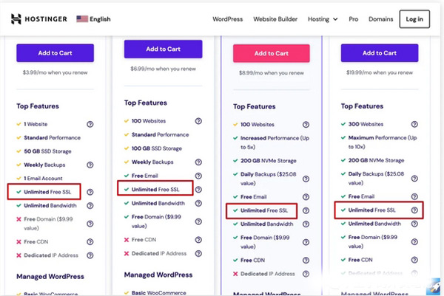The image size is (444, 296).
Task: Show info about Maximum Performance
Action: click(x=414, y=138)
